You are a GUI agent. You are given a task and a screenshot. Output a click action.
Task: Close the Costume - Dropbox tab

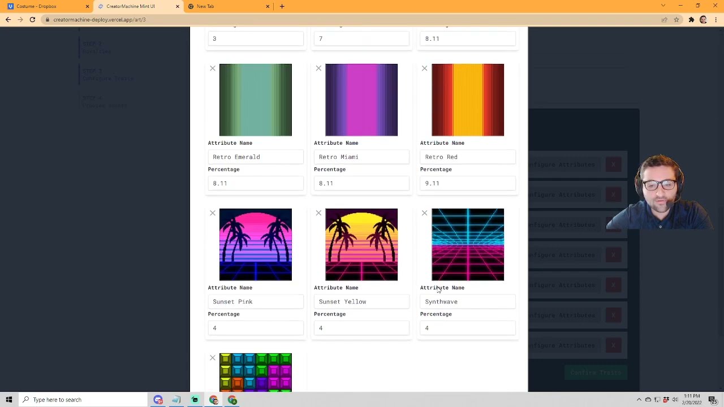[x=87, y=6]
